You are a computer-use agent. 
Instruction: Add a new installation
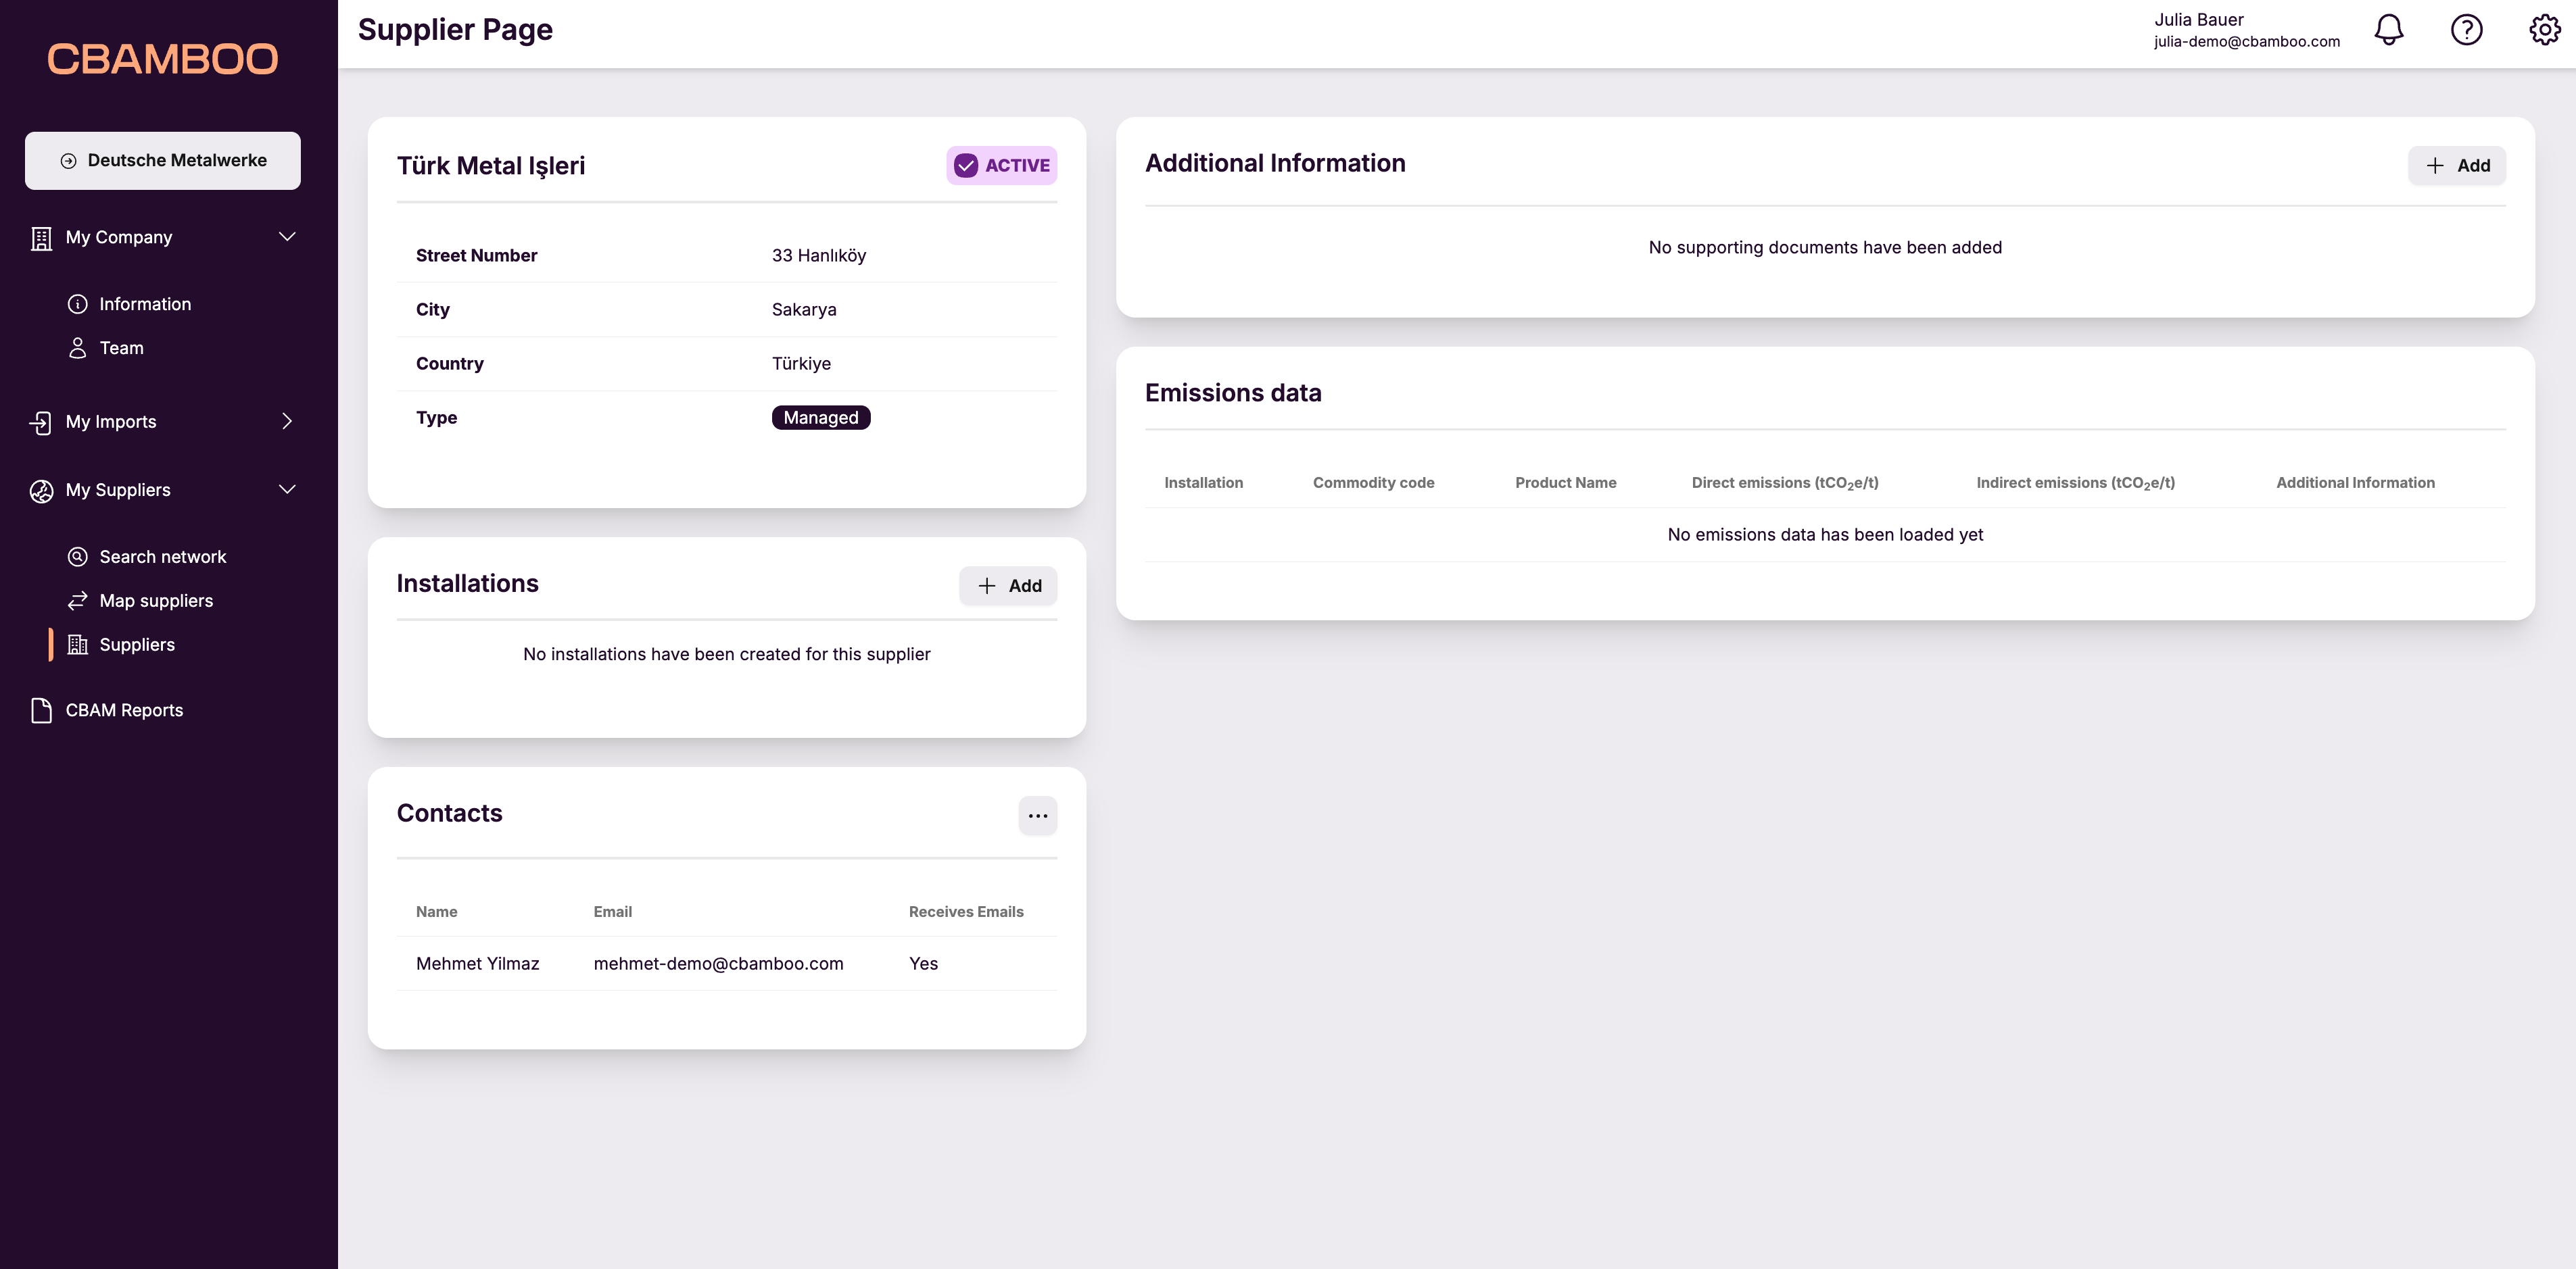[x=1008, y=586]
